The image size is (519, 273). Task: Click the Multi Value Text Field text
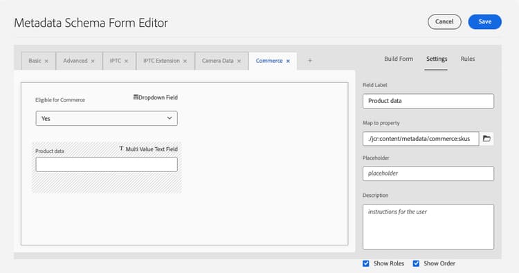coord(152,149)
